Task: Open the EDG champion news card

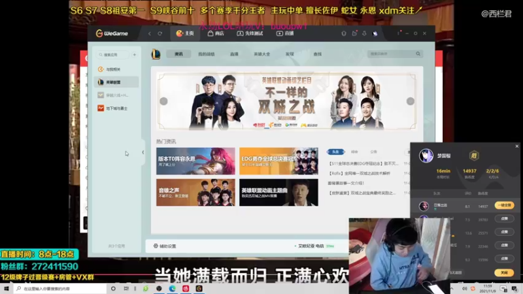Action: pos(278,161)
